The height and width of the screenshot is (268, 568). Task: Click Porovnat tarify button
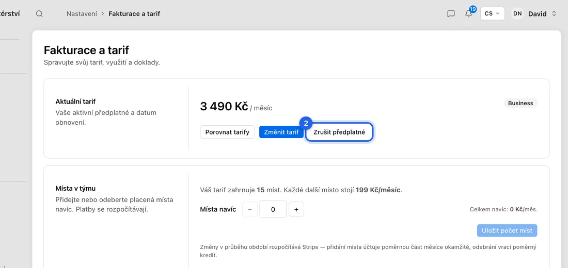[x=227, y=132]
